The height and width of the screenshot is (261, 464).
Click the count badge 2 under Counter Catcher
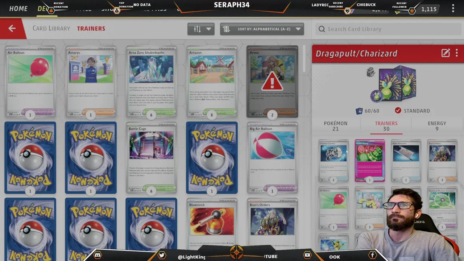(333, 180)
